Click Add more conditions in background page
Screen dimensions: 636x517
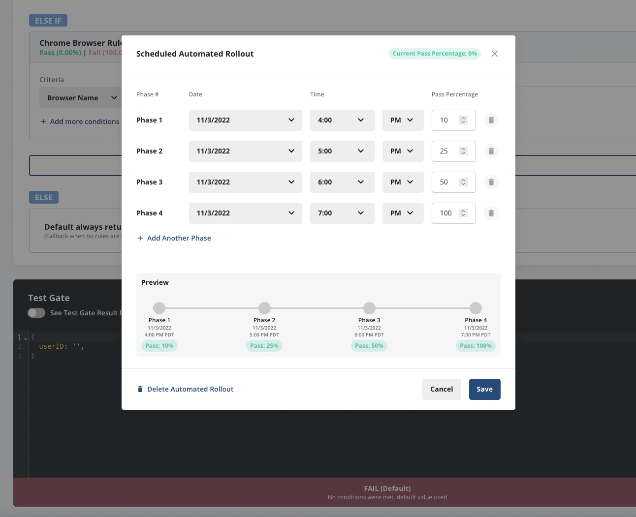pos(80,122)
